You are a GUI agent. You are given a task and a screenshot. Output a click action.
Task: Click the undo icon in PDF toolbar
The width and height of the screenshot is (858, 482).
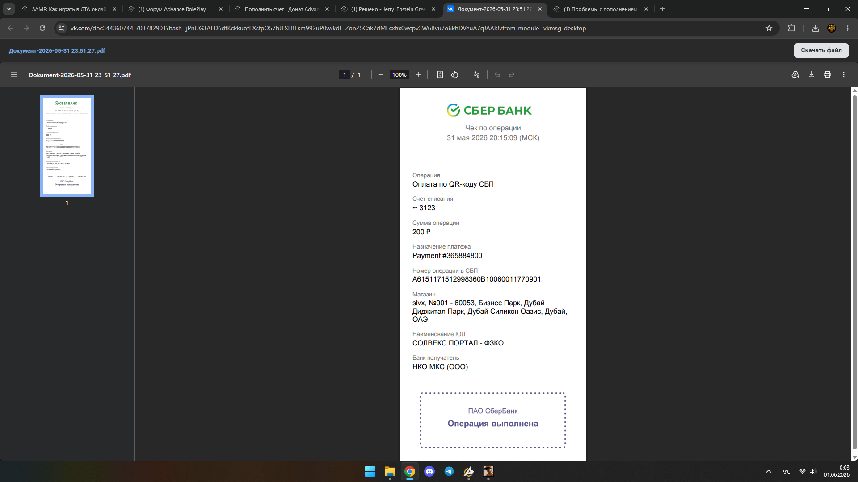point(497,75)
